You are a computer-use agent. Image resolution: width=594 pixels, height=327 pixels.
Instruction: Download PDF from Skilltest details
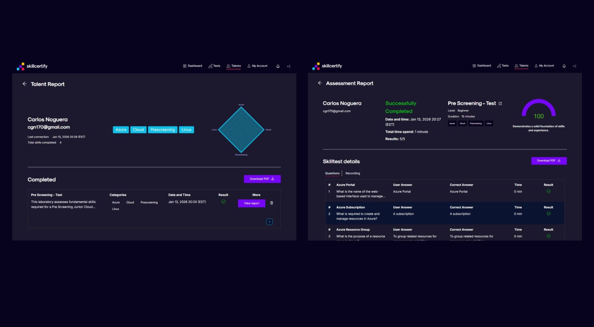(549, 161)
